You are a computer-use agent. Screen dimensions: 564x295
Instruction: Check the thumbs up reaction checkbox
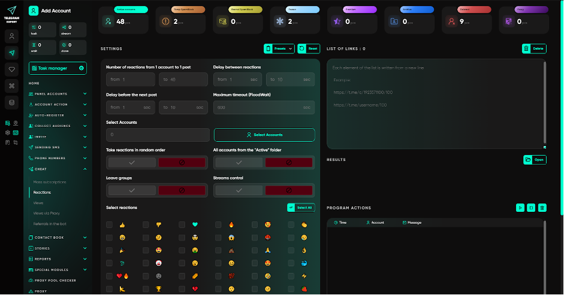(109, 225)
